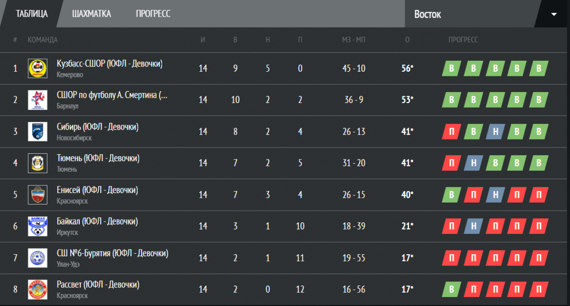Click the Сибирь Новосибирск team logo
Screen dimensions: 570x306
pyautogui.click(x=37, y=131)
